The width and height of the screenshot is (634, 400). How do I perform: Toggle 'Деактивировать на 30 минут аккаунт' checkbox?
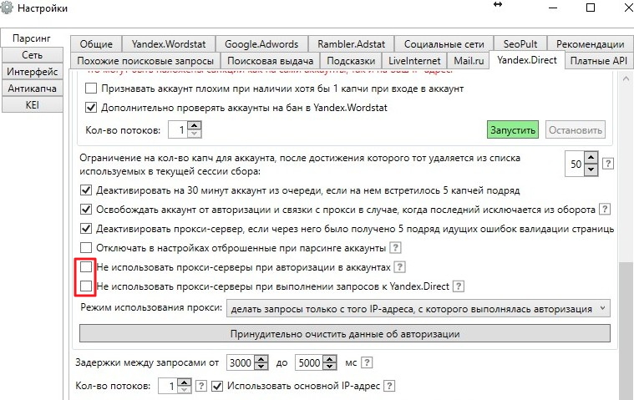point(86,190)
